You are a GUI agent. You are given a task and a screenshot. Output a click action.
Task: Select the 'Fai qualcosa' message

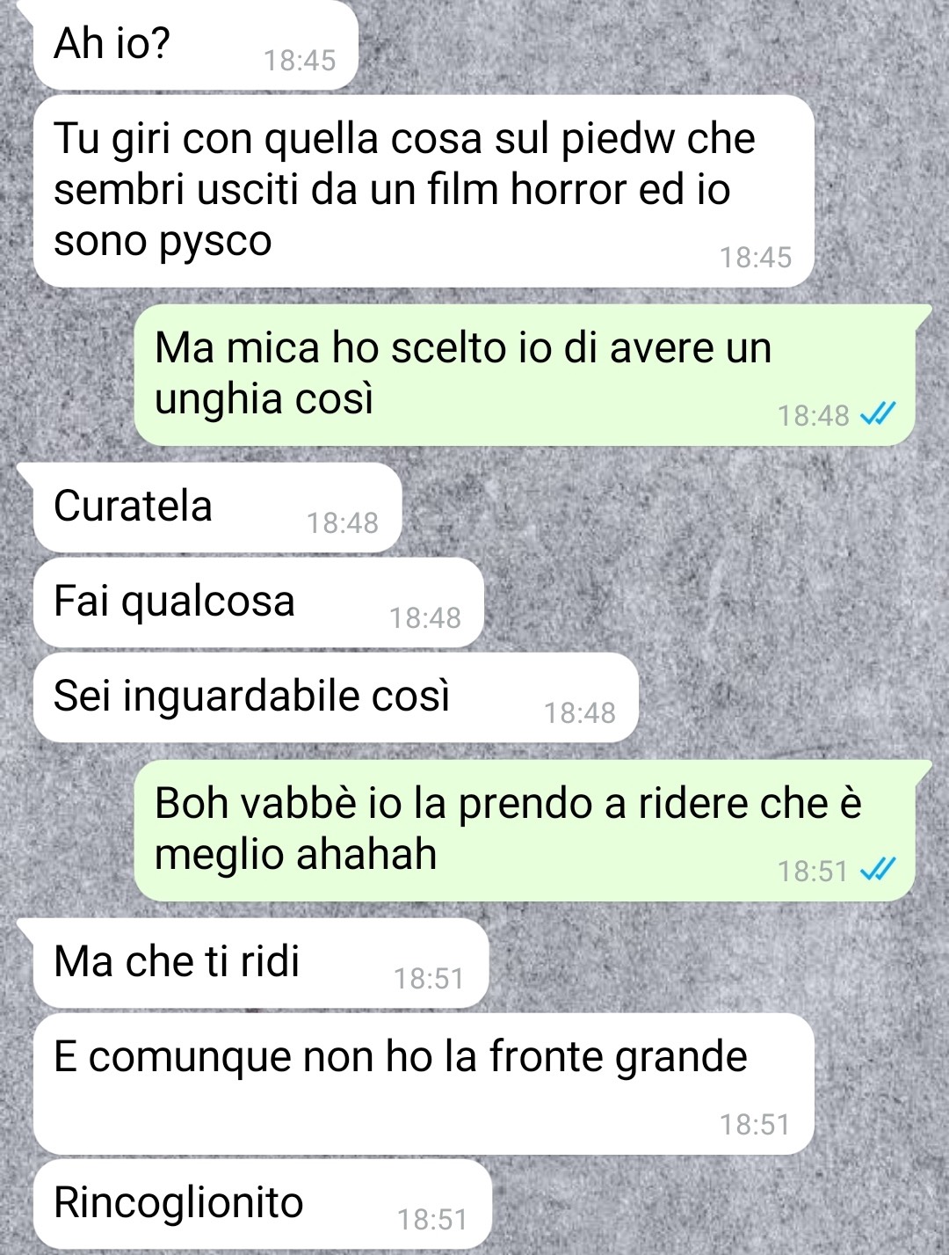pos(258,602)
